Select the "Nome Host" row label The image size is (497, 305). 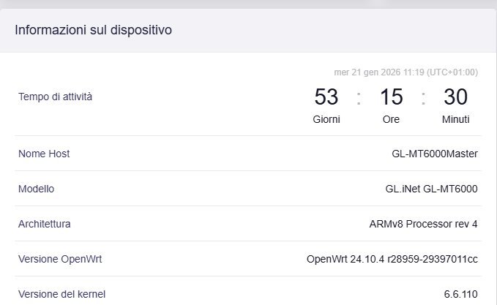point(44,154)
